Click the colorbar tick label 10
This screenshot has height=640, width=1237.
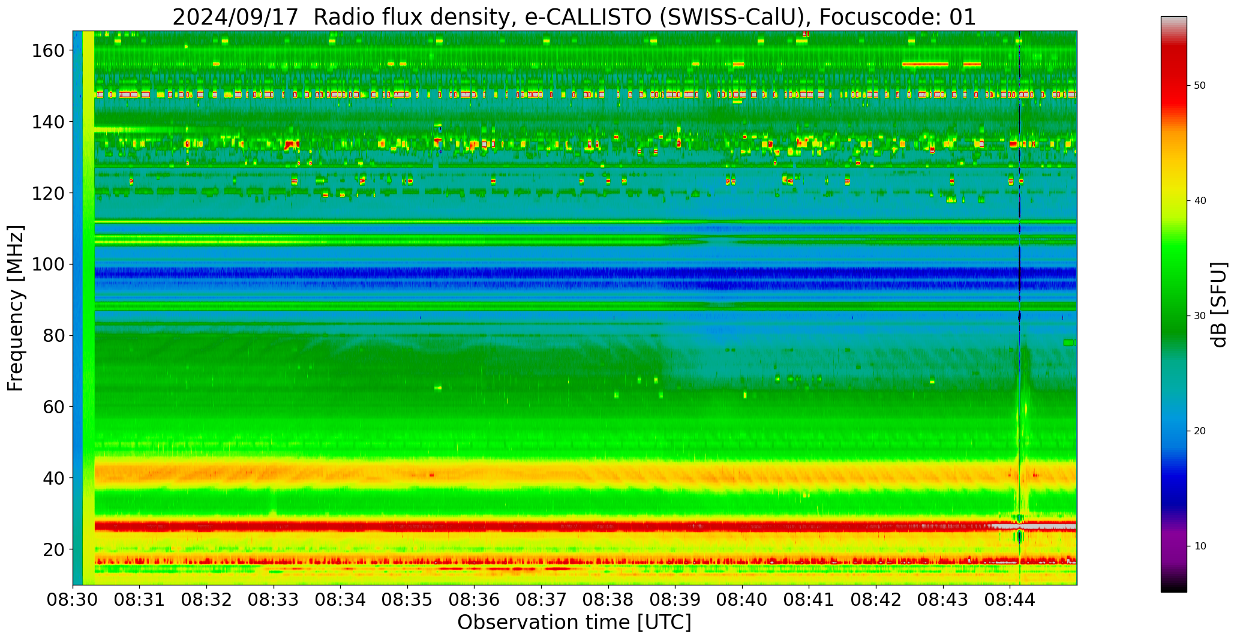pos(1200,546)
